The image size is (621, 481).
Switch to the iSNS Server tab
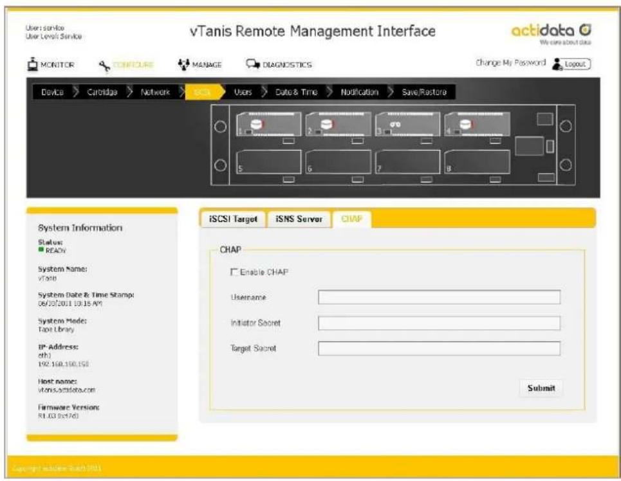(299, 219)
